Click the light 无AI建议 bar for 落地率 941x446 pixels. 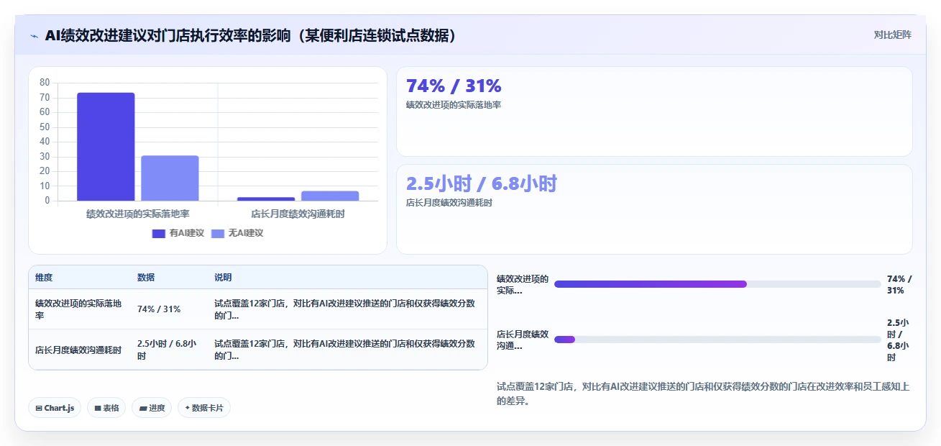click(x=170, y=178)
